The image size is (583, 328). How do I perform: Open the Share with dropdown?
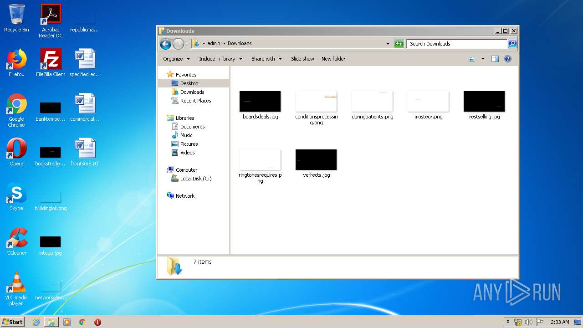[267, 59]
